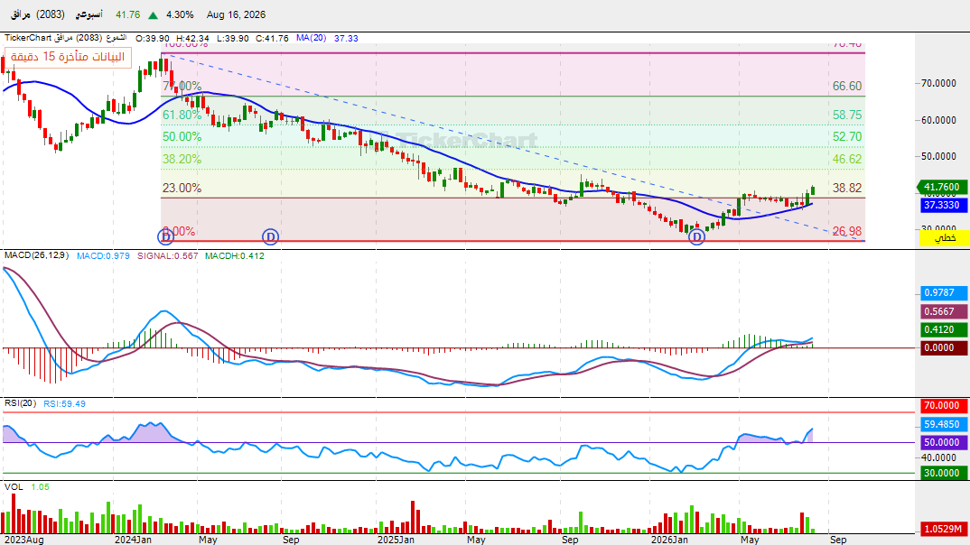Select the red 70.0000 RSI overbought tag
The image size is (970, 545).
click(x=944, y=406)
